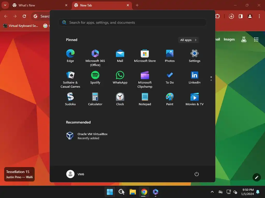Launch Movies & TV
The height and width of the screenshot is (198, 265).
[195, 99]
